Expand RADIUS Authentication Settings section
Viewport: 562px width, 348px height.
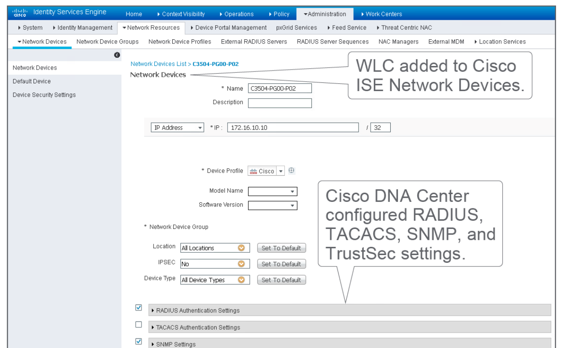(198, 310)
